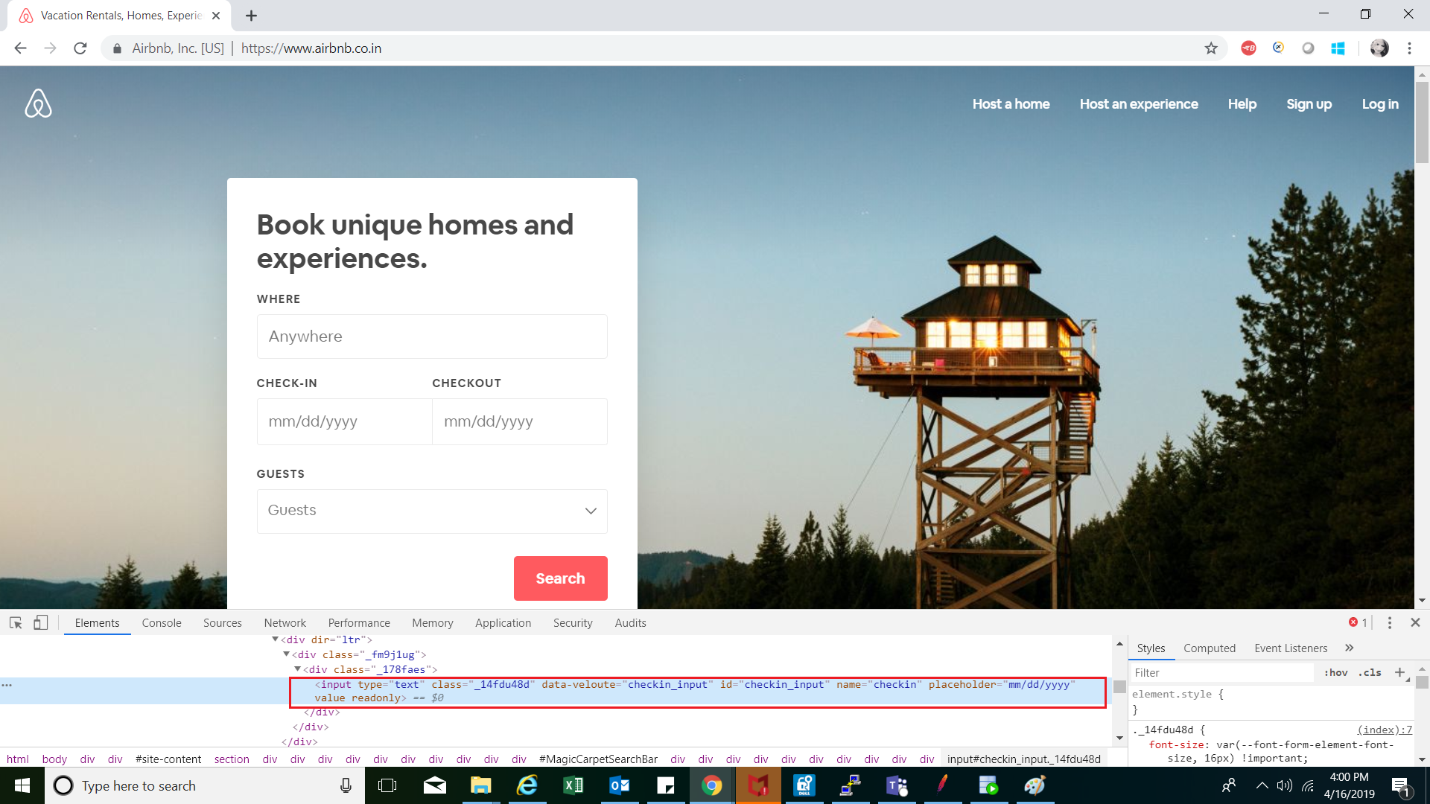Open Chrome three-dot menu
1430x804 pixels.
(1409, 48)
